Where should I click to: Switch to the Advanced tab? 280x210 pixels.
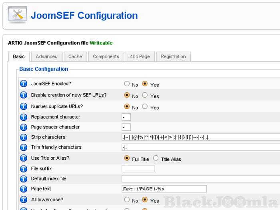click(47, 57)
